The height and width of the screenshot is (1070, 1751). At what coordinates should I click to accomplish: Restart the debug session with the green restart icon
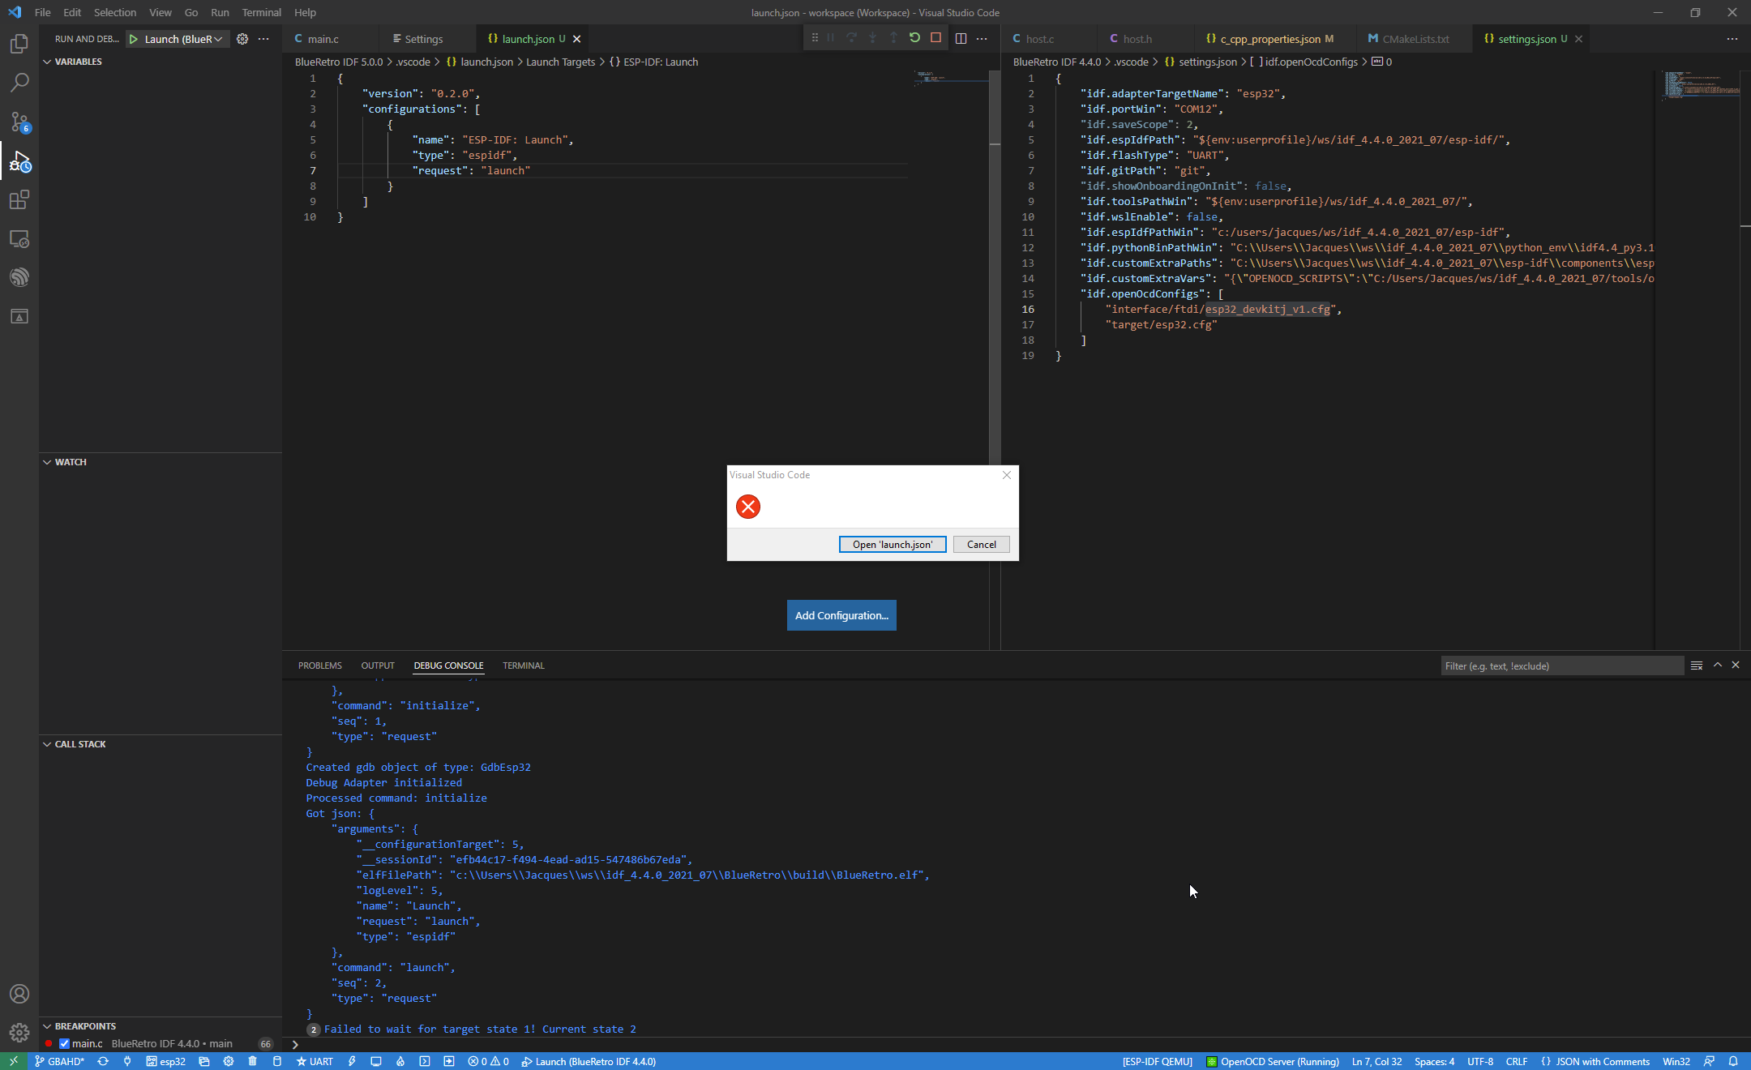pyautogui.click(x=914, y=37)
